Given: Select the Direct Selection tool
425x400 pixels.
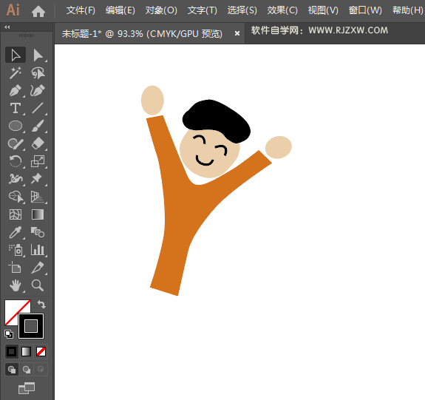Looking at the screenshot, I should [38, 55].
